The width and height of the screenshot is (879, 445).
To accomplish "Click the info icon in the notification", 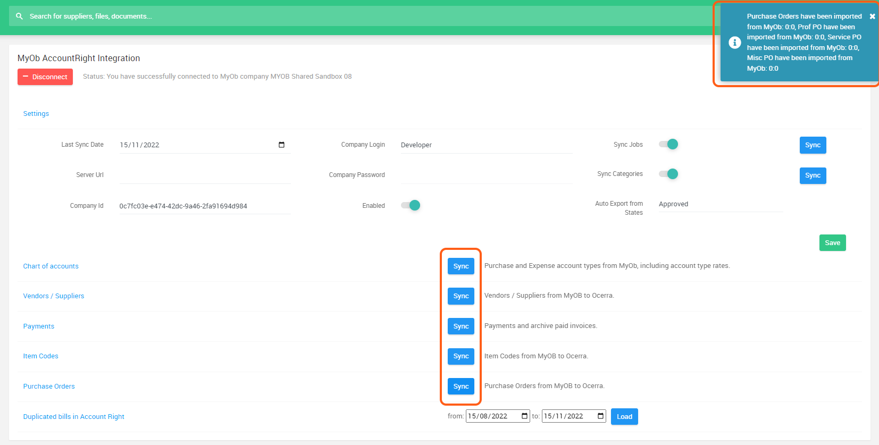I will (734, 43).
